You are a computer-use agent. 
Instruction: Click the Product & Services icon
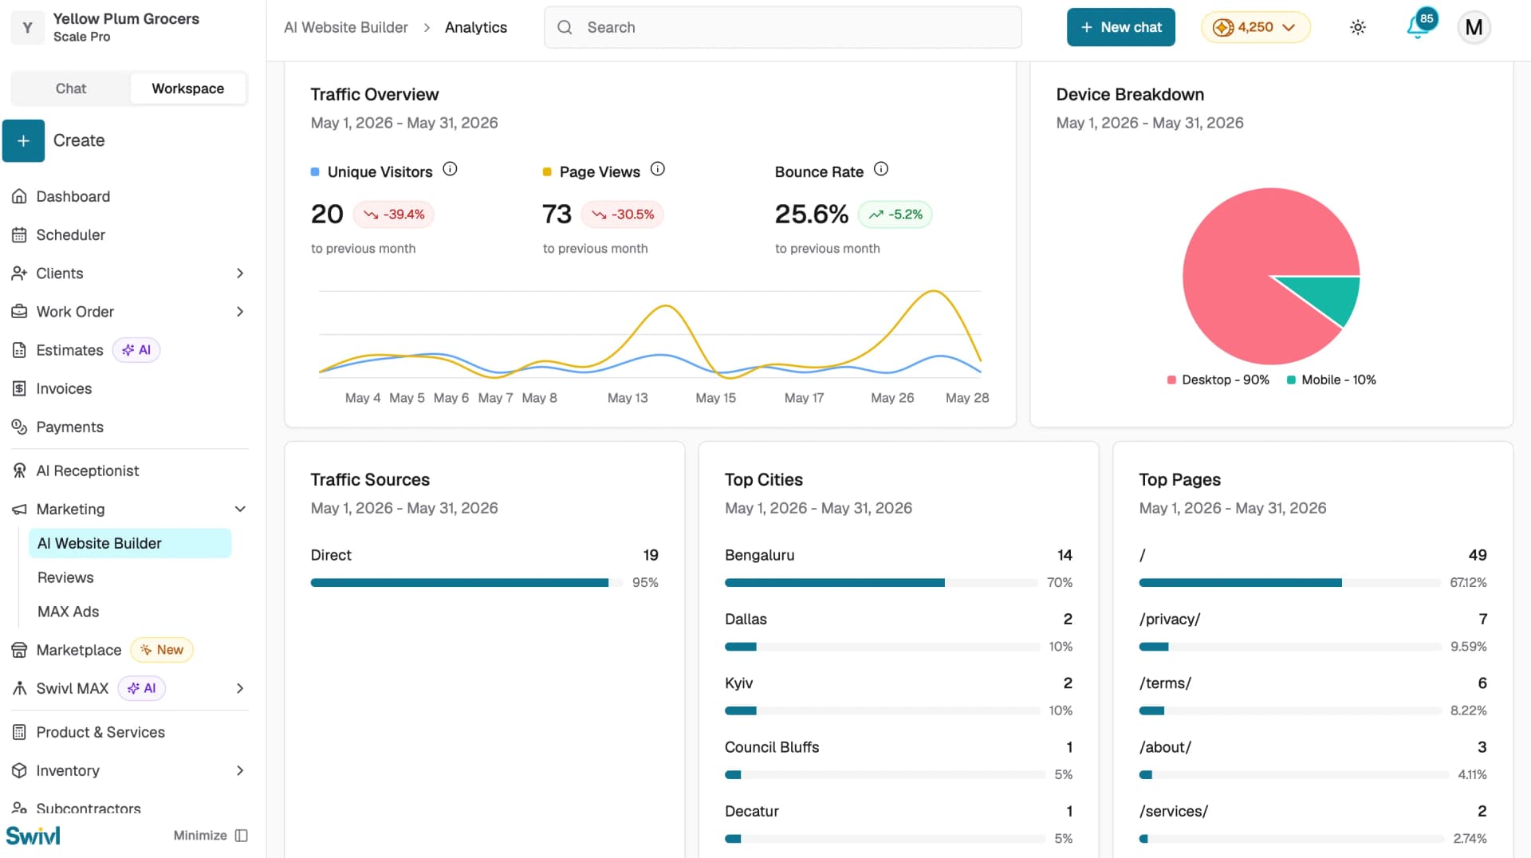[19, 732]
